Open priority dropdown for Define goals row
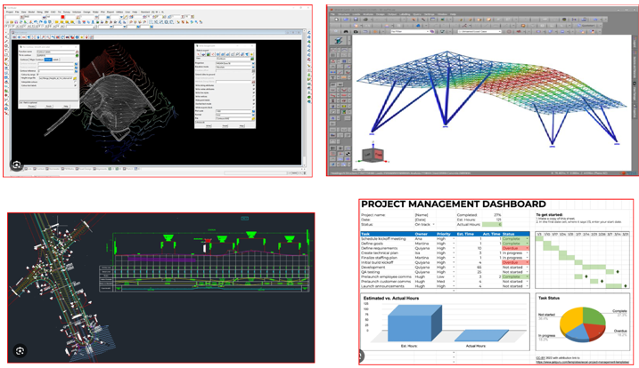The height and width of the screenshot is (368, 639). 454,244
